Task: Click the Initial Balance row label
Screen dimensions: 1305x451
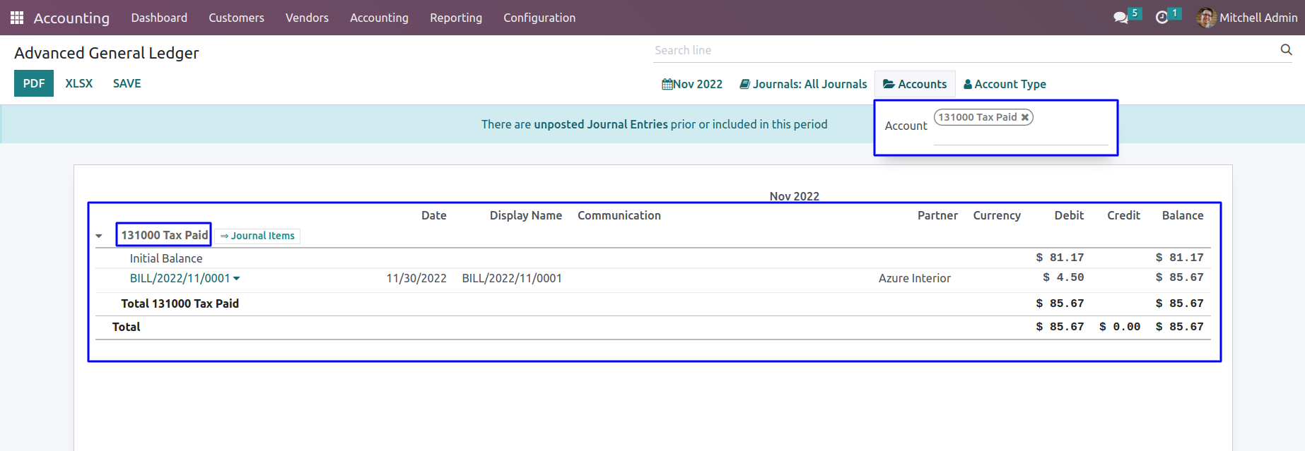Action: tap(166, 258)
